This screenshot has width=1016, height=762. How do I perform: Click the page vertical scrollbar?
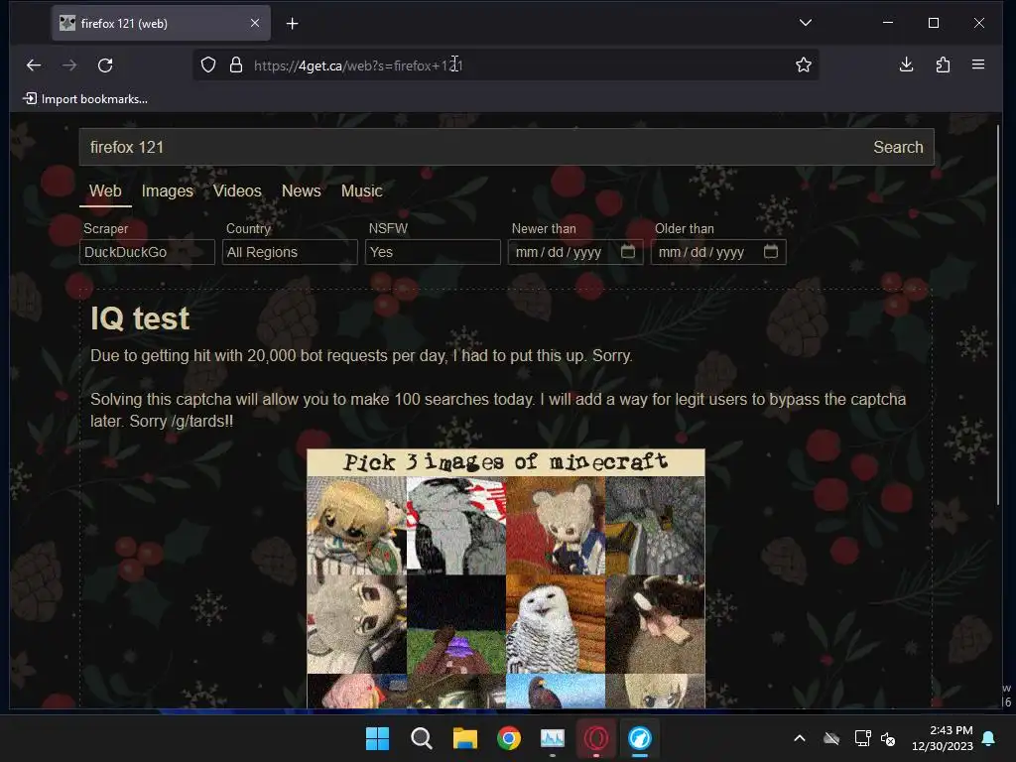tap(998, 315)
